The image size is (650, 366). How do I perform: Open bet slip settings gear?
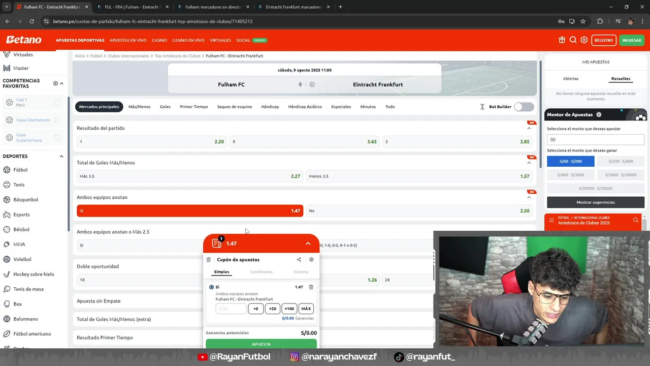pos(311,260)
